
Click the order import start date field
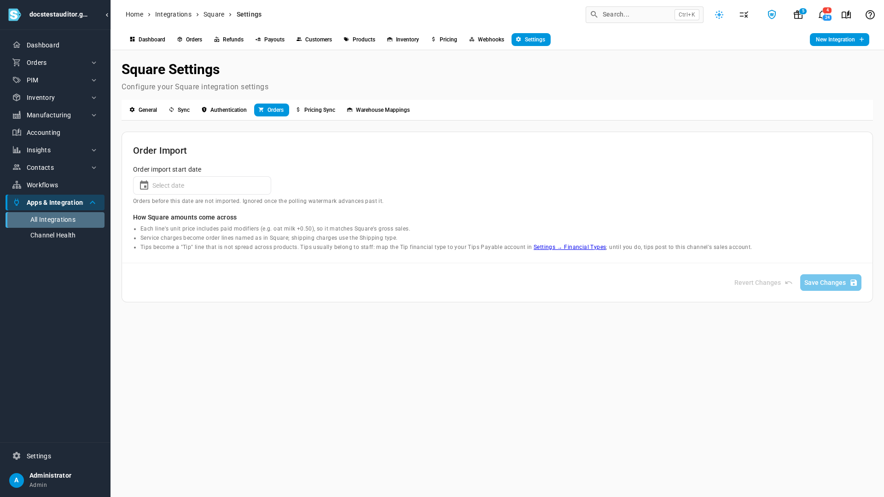coord(202,185)
